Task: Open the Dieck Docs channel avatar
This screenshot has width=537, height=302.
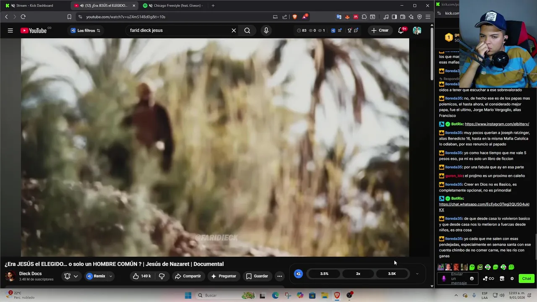Action: (10, 276)
